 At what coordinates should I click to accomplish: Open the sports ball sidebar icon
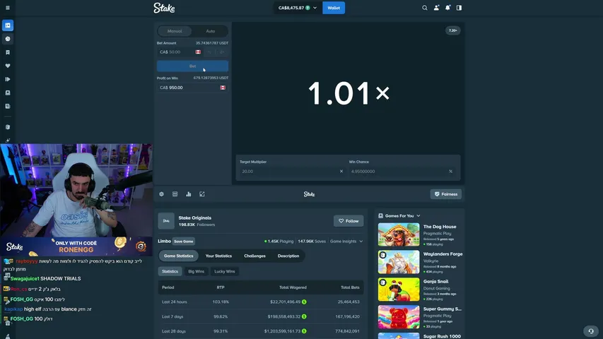pyautogui.click(x=8, y=39)
